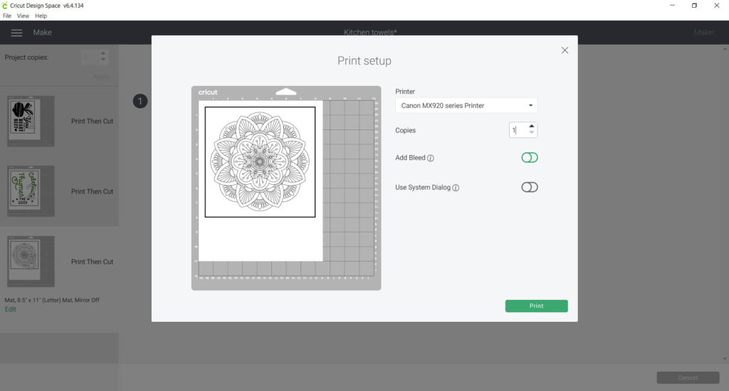Restore down the application window
Screen dimensions: 729x391
pyautogui.click(x=694, y=6)
